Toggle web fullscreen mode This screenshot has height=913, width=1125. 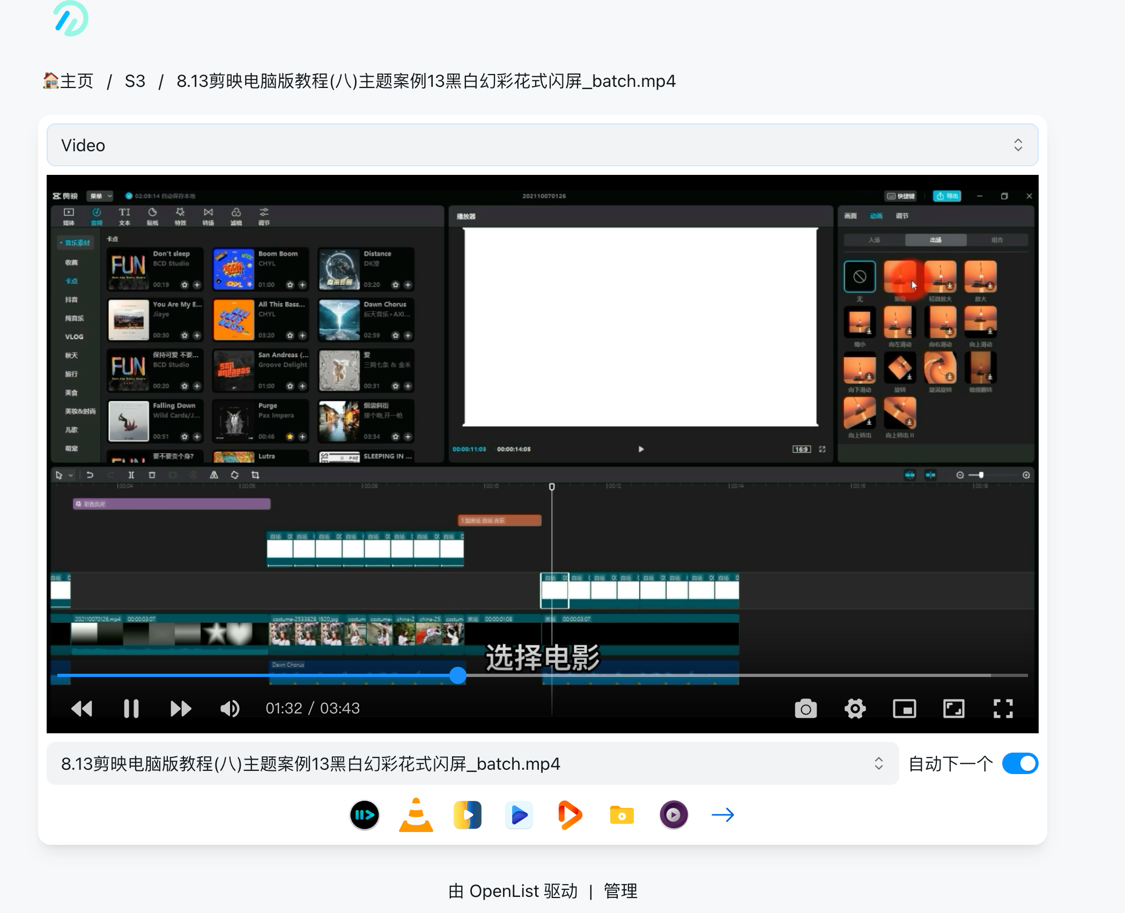click(953, 709)
